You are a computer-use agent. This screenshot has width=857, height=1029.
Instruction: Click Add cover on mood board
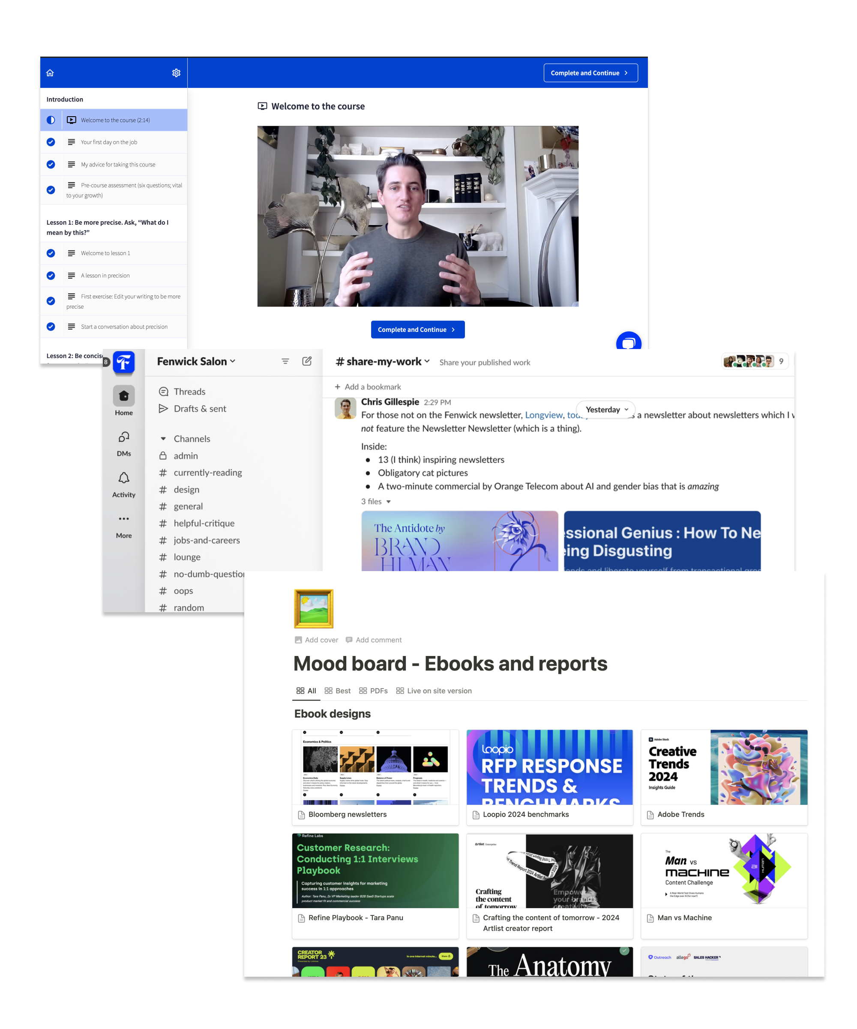pyautogui.click(x=316, y=640)
